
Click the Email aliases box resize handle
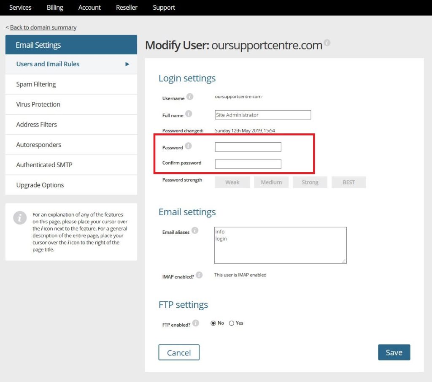coord(343,261)
